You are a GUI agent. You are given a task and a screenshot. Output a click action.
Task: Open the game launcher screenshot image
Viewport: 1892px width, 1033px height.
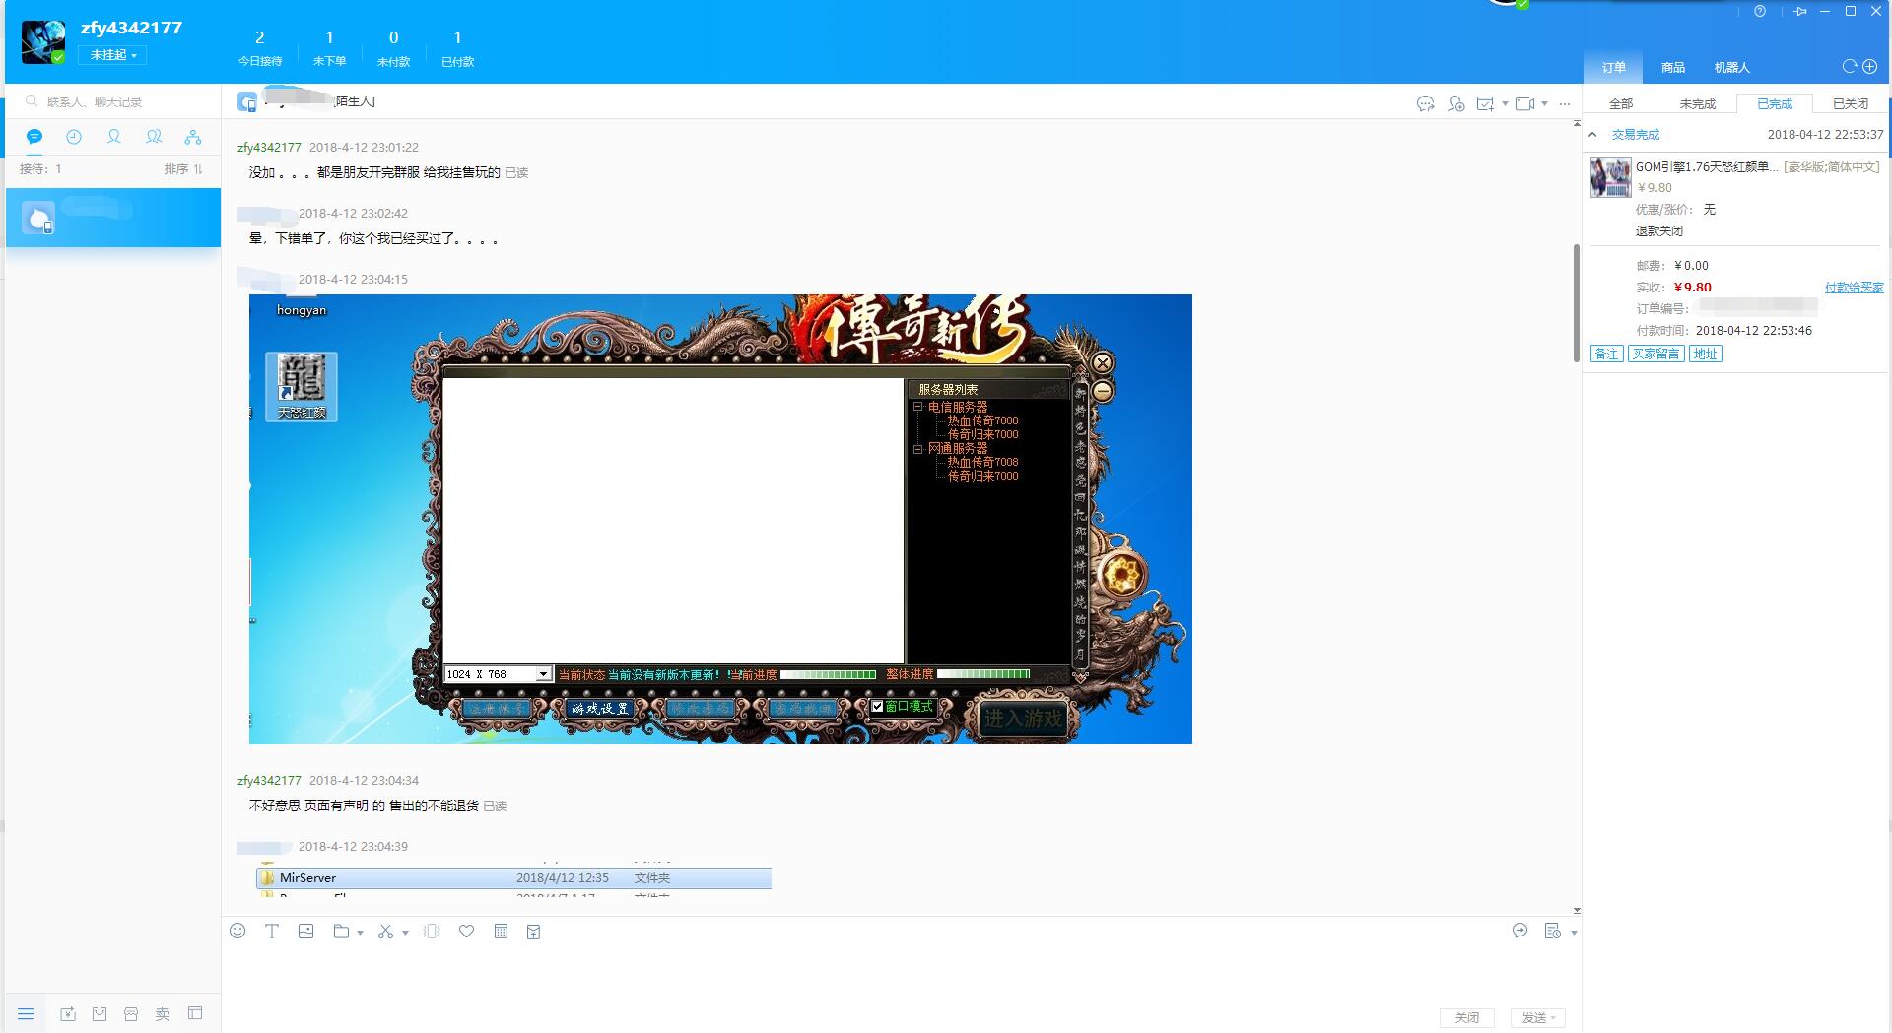pyautogui.click(x=720, y=519)
